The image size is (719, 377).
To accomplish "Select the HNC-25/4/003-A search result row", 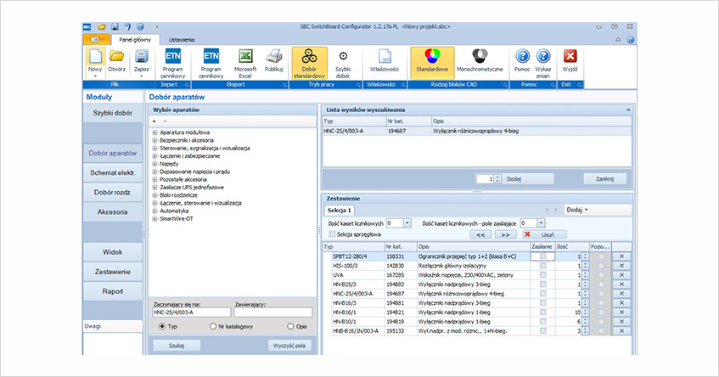I will pyautogui.click(x=477, y=131).
